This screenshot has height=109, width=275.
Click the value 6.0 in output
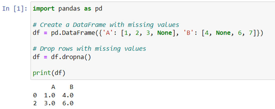[68, 103]
